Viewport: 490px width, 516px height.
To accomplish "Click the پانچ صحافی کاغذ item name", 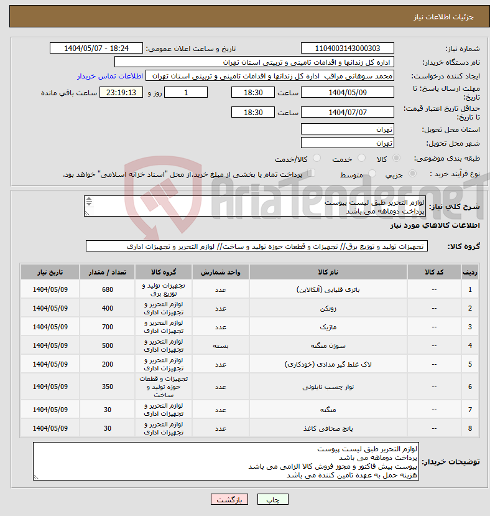I will (x=328, y=428).
